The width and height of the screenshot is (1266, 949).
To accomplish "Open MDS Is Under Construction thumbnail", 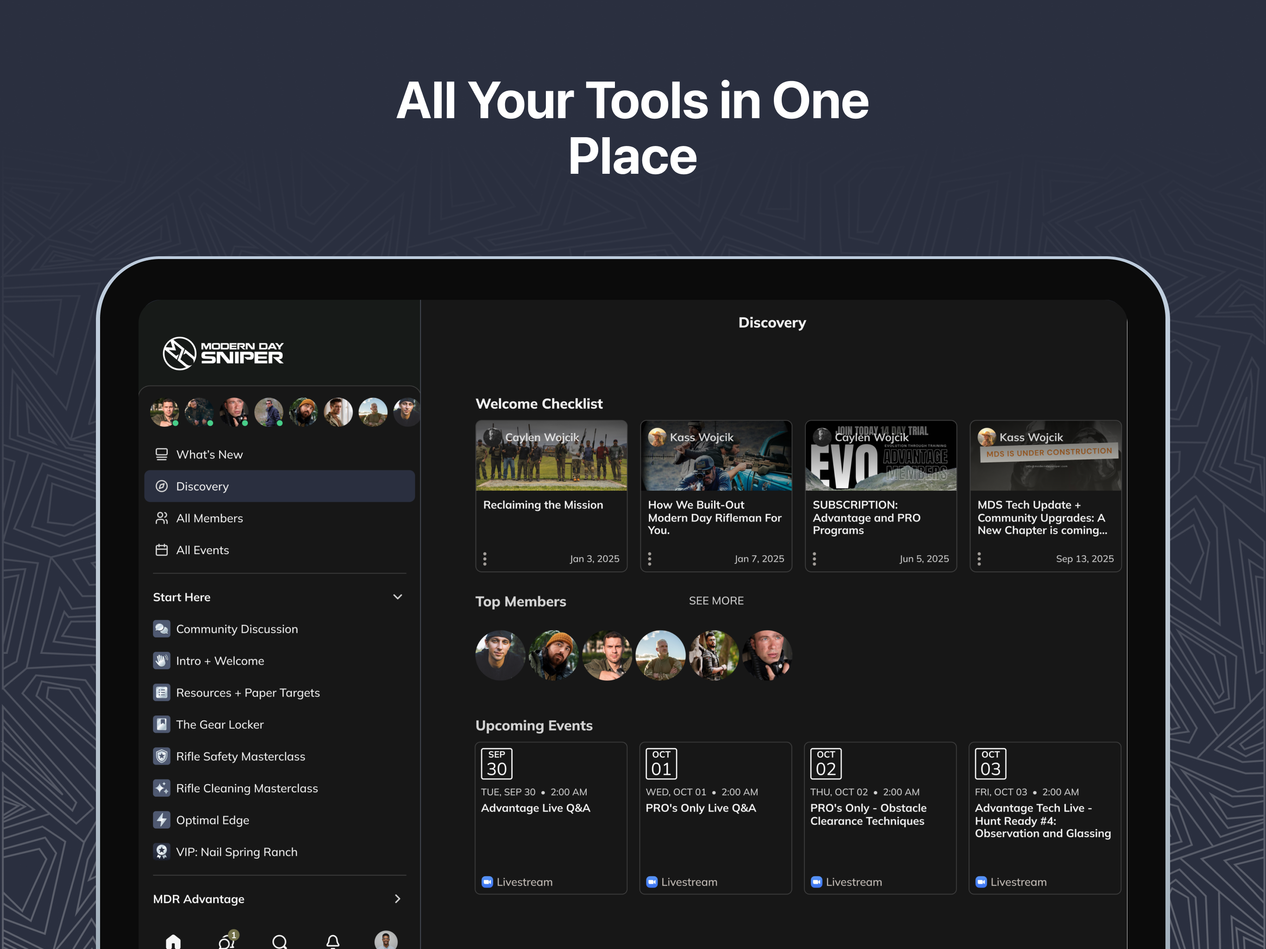I will pyautogui.click(x=1045, y=456).
